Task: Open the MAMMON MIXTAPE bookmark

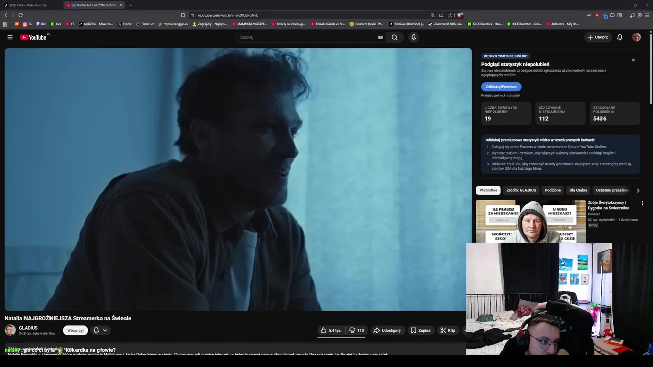Action: 249,24
